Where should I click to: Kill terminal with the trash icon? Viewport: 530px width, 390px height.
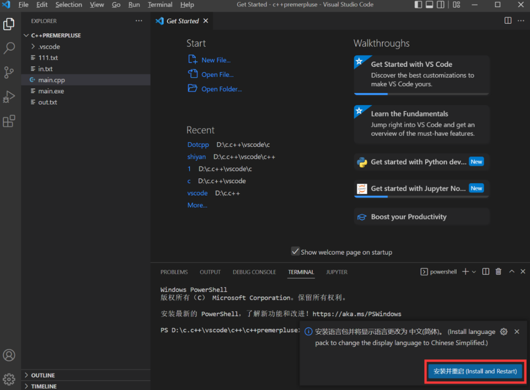click(x=499, y=272)
